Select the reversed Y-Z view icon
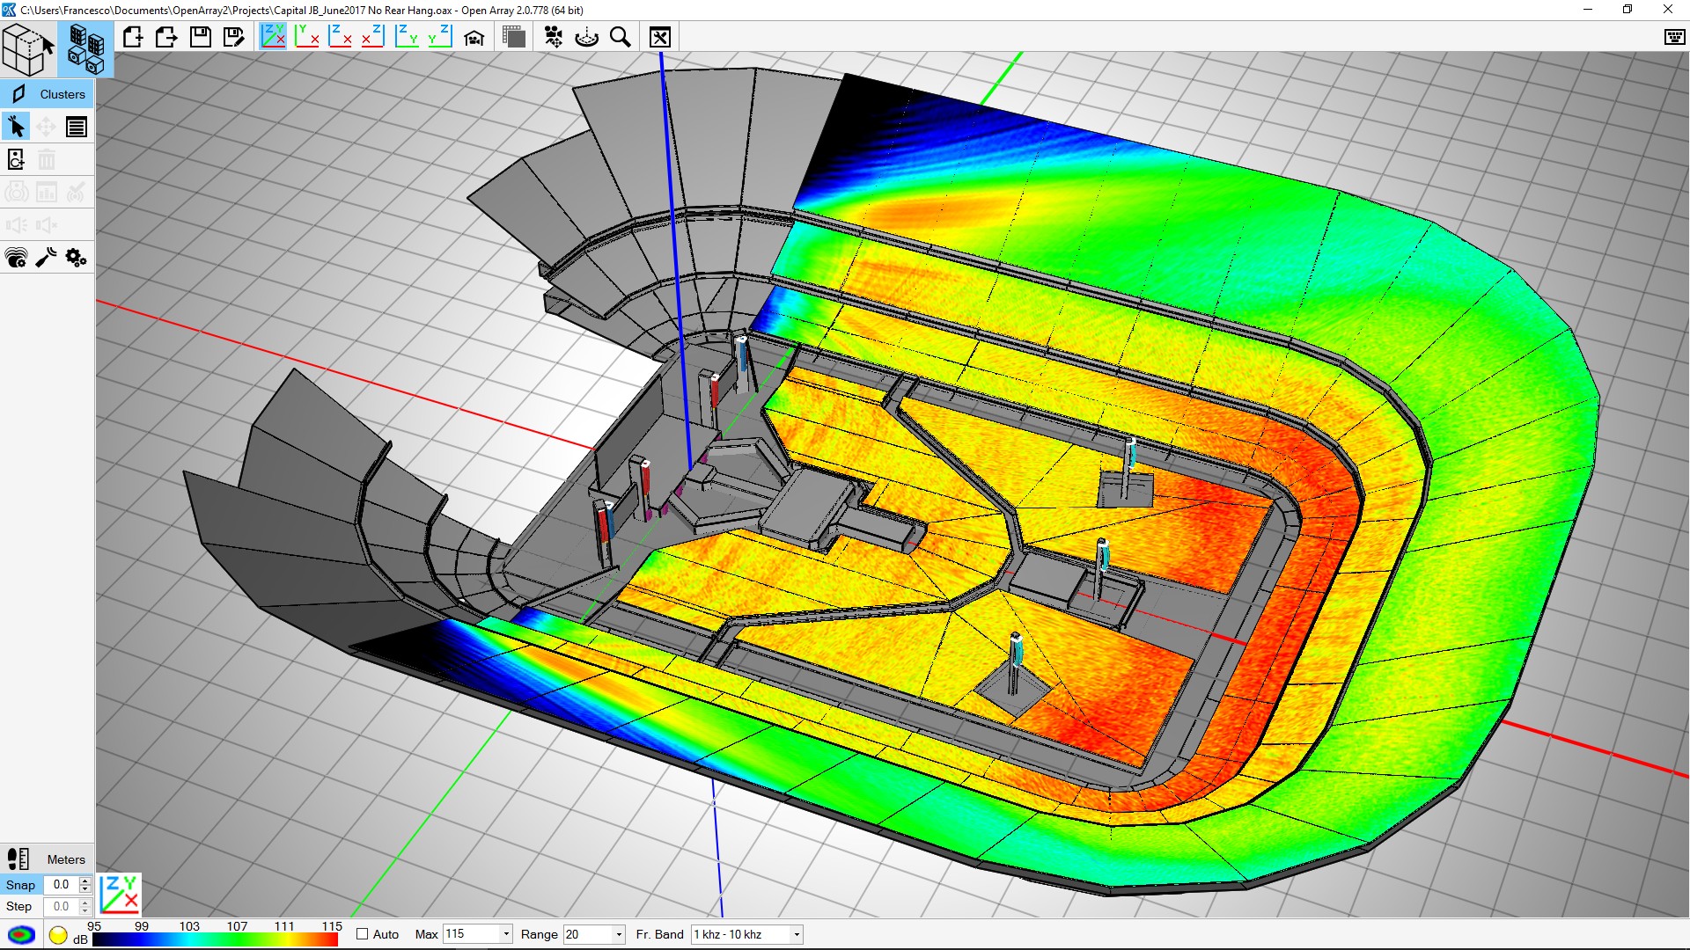The height and width of the screenshot is (950, 1690). tap(439, 36)
